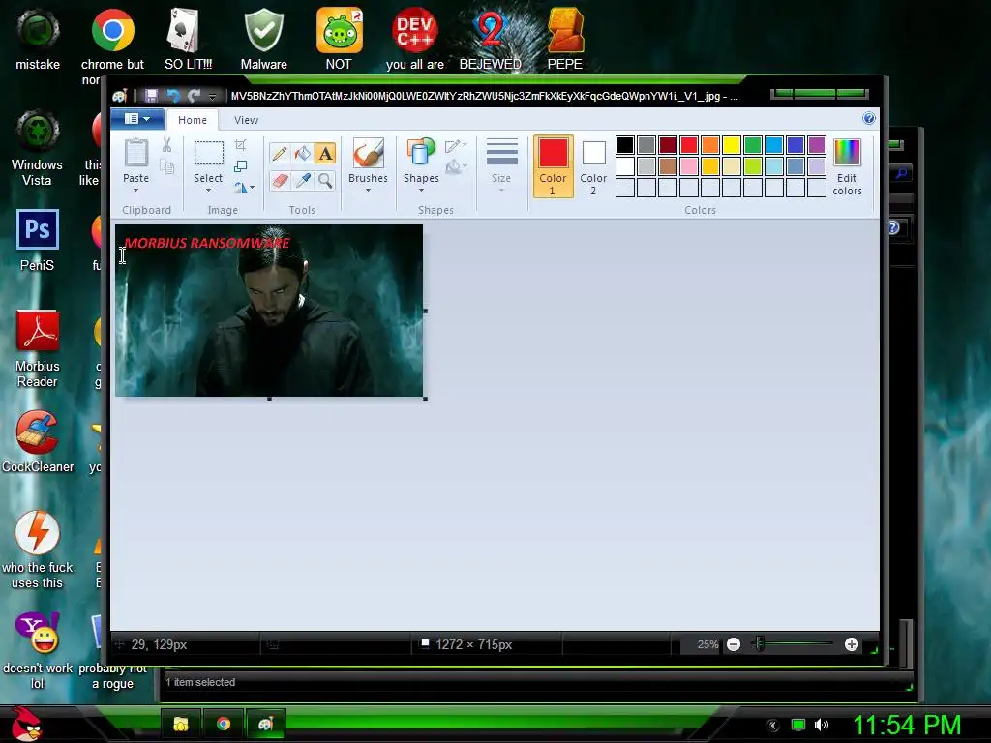Click the Select rectangle button
This screenshot has height=743, width=991.
point(208,154)
